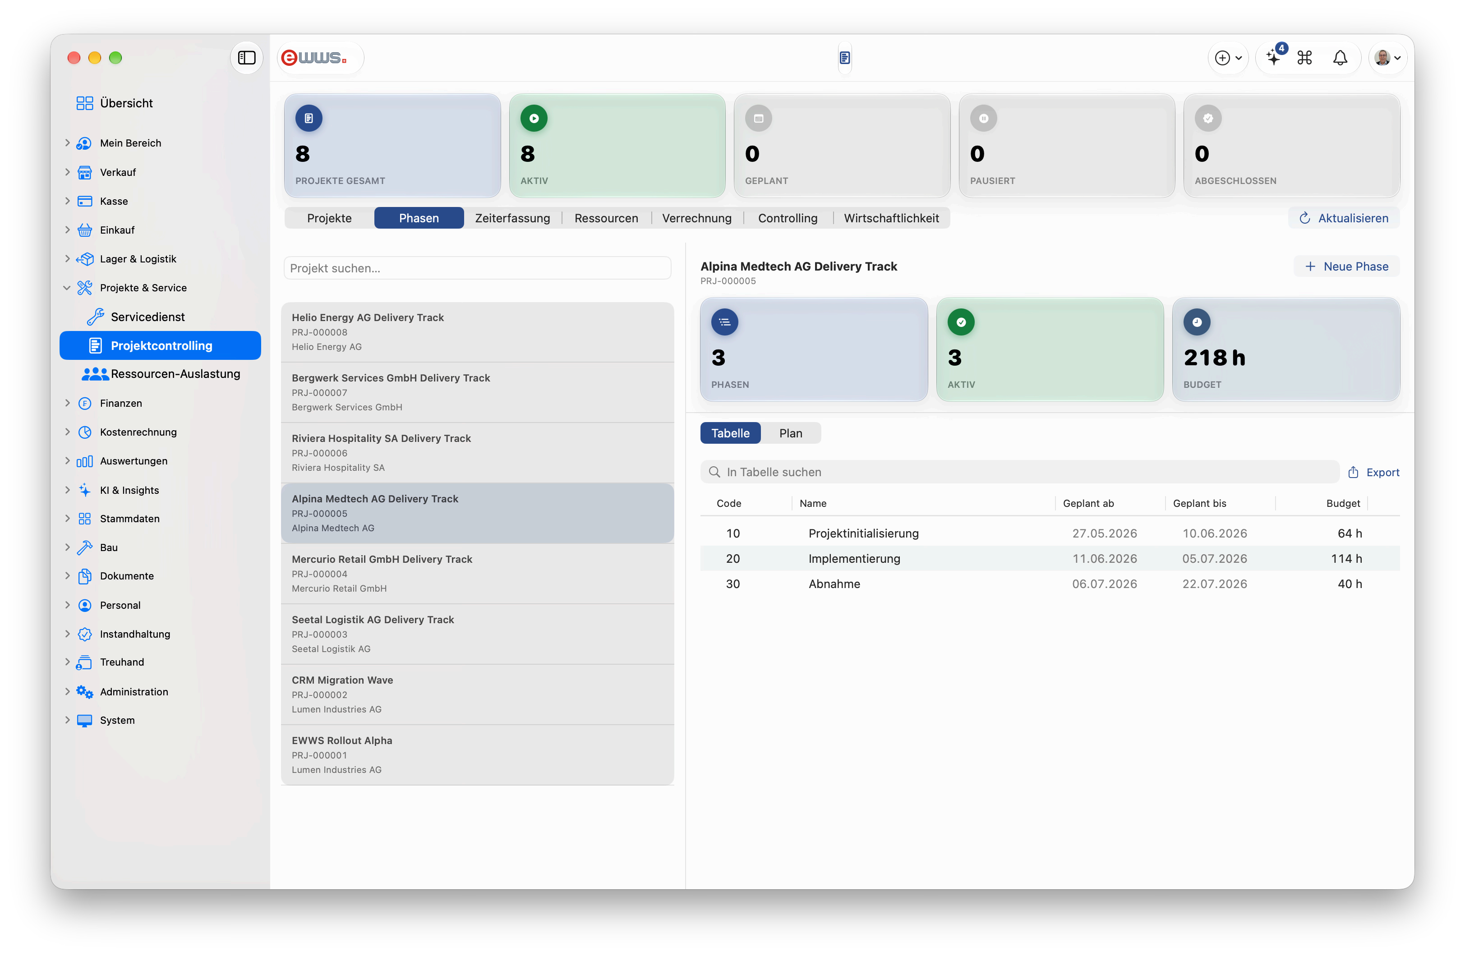
Task: Click the Mein Bereich icon
Action: click(x=84, y=143)
